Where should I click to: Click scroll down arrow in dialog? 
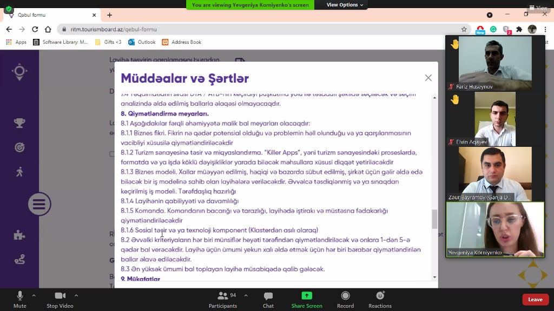(434, 277)
